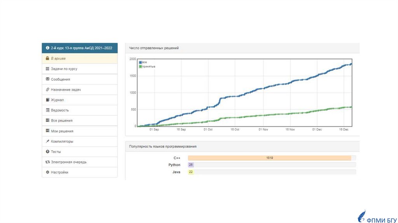The image size is (398, 223).
Task: Click the grid icon beside Задачи по курсу
Action: coord(47,69)
